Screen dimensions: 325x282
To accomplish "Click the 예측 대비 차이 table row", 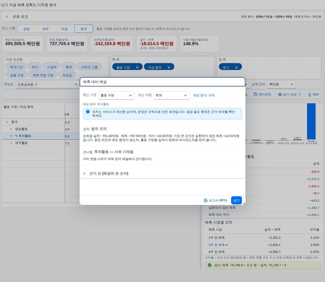I will [263, 215].
